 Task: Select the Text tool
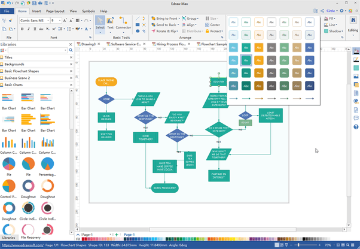pyautogui.click(x=109, y=23)
